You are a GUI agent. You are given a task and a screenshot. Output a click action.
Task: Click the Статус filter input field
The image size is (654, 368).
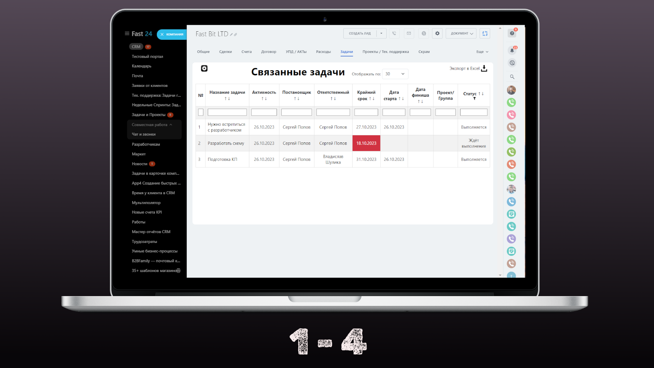coord(474,112)
